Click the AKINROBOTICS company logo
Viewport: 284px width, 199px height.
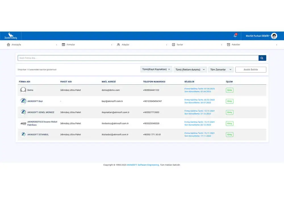[23, 123]
